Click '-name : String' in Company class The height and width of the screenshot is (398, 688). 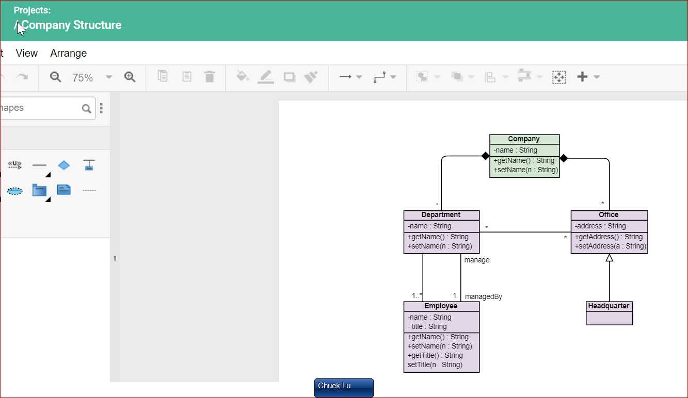click(x=515, y=150)
